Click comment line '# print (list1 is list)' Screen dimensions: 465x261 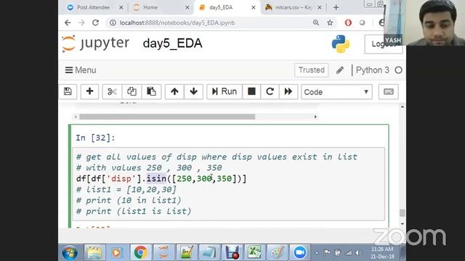(134, 211)
